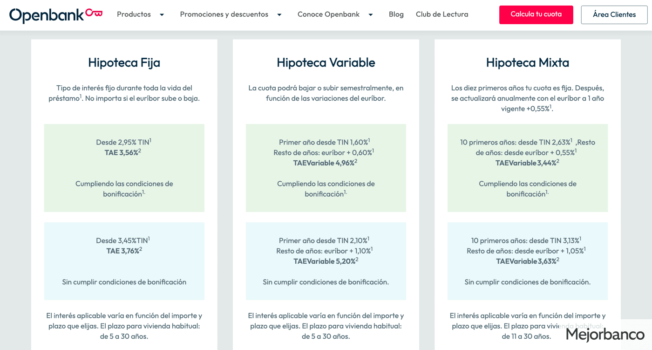Click Primer año desde TIN 1,60% text

[x=325, y=142]
